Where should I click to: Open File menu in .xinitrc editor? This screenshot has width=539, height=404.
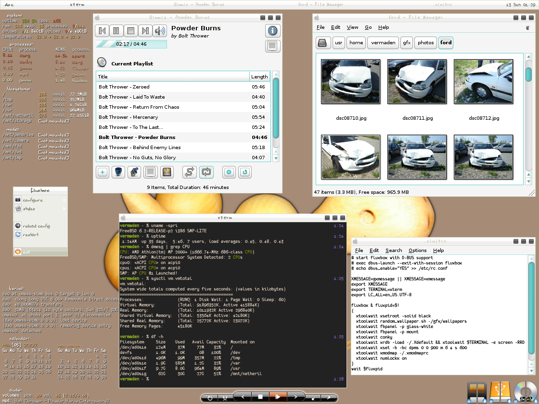359,251
